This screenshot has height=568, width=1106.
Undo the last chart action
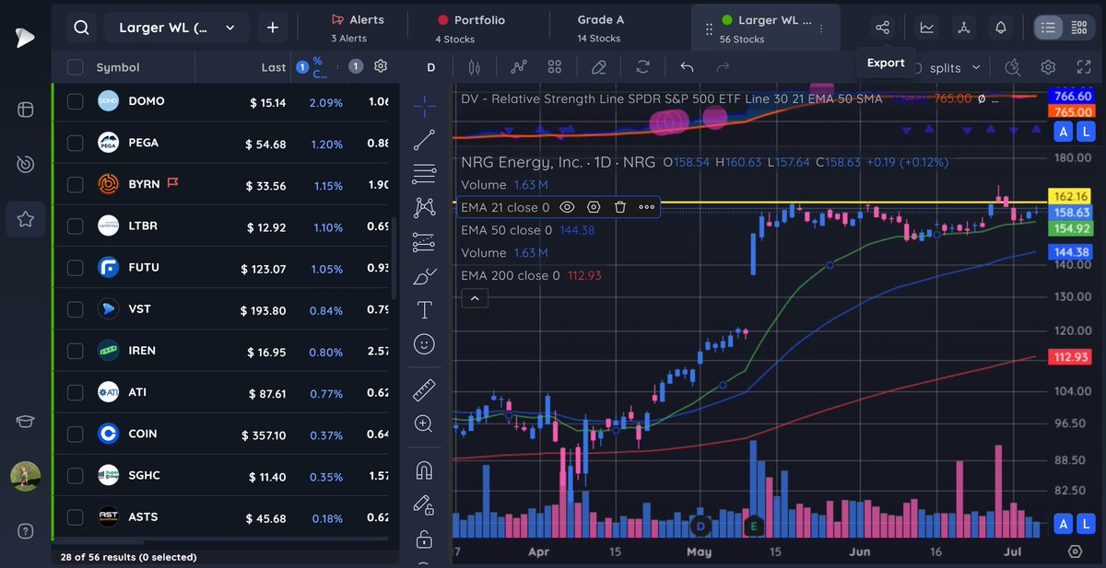[x=687, y=67]
